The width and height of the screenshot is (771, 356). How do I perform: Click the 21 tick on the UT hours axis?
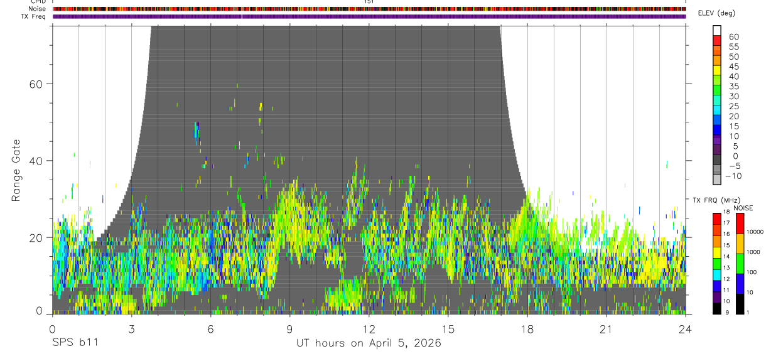[607, 330]
